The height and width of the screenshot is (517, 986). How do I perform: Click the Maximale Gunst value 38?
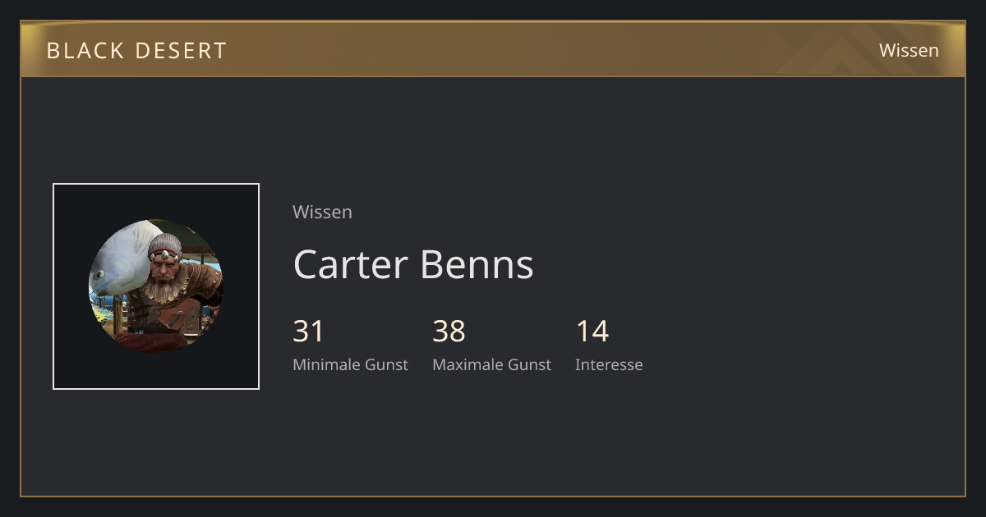449,332
